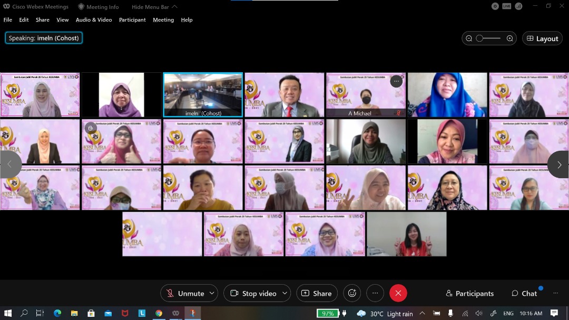Screen dimensions: 569x320
Task: Unmute the microphone
Action: point(185,293)
